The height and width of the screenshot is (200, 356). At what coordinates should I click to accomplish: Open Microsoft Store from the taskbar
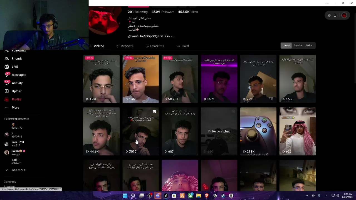[174, 196]
